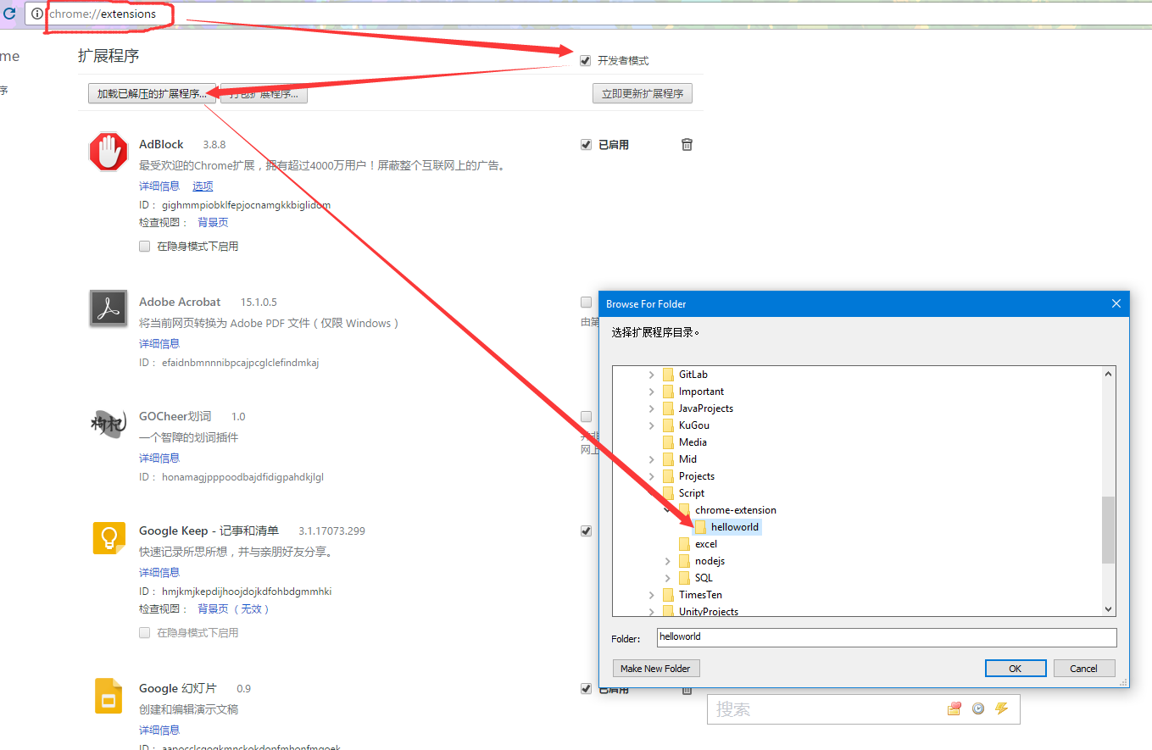Expand the Important folder node
1152x750 pixels.
click(x=652, y=392)
